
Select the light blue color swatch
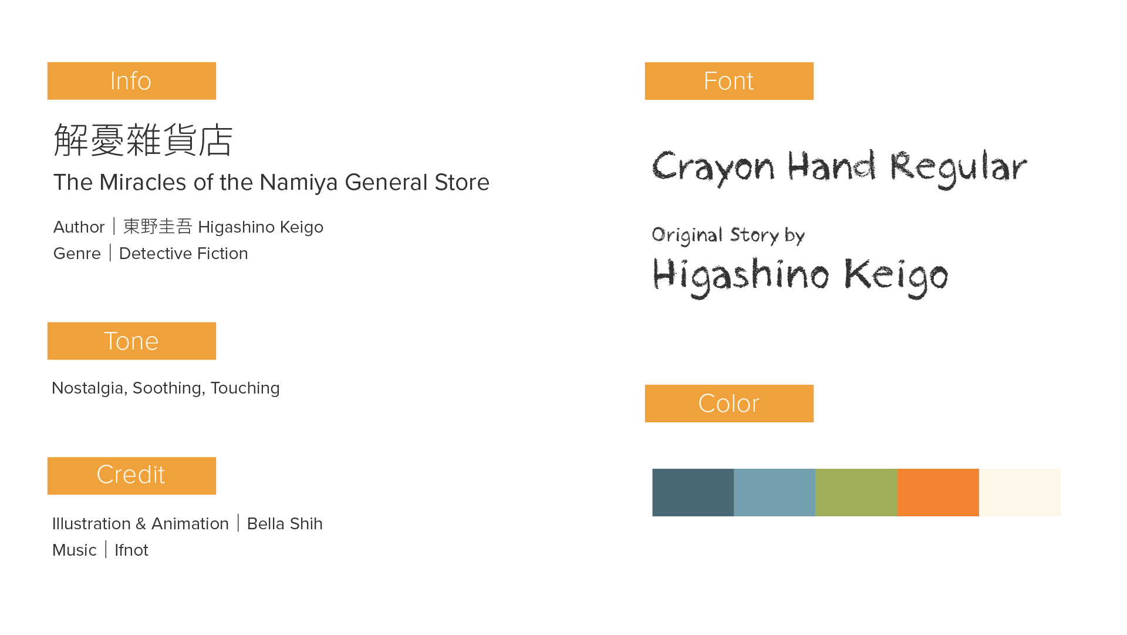pyautogui.click(x=774, y=492)
